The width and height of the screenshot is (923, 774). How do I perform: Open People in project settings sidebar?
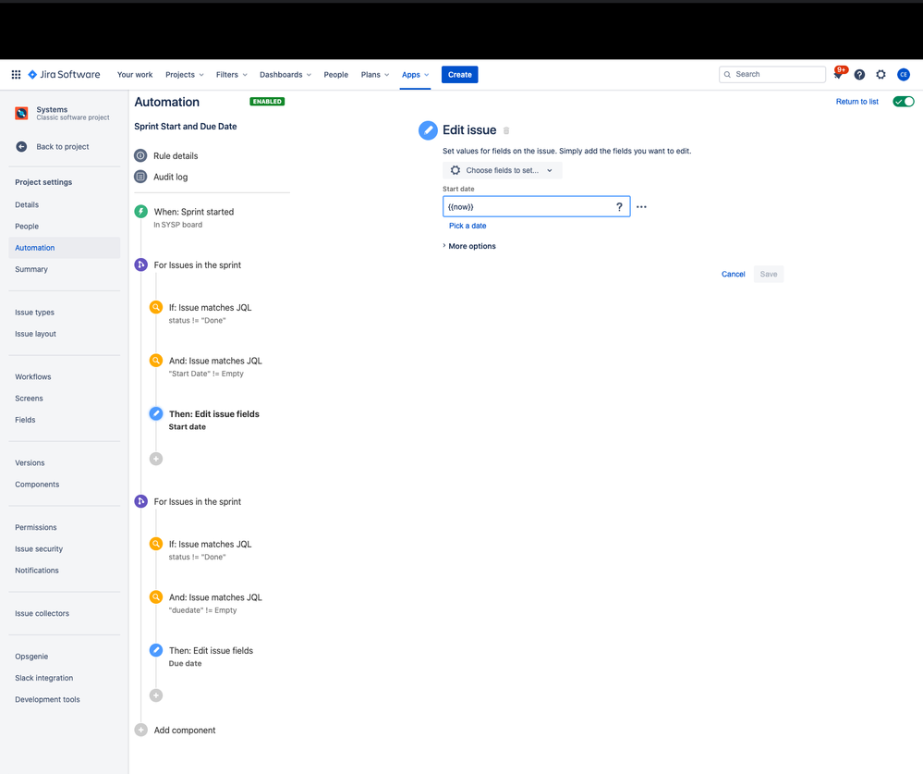point(27,227)
